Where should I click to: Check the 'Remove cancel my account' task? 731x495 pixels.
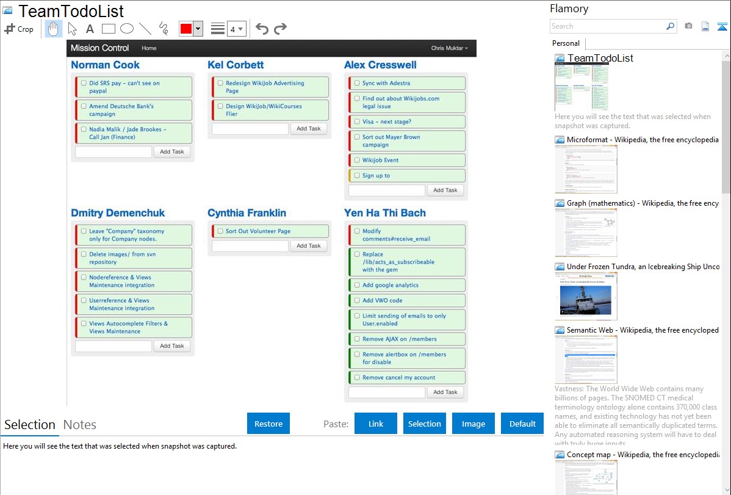[356, 377]
